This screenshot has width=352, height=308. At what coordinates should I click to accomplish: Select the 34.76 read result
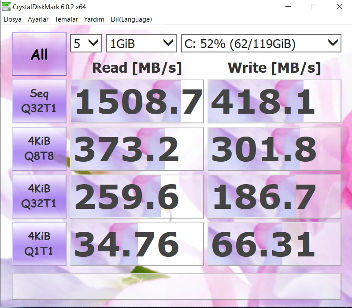tap(137, 244)
